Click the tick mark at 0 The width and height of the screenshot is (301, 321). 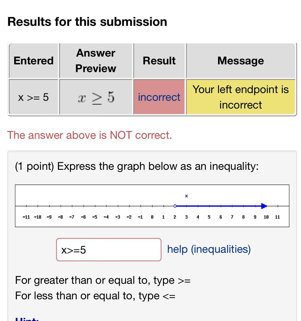click(x=152, y=205)
